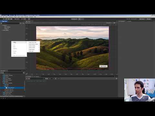This screenshot has height=116, width=155.
Task: Toggle the Regex checkbox in console
Action: (44, 79)
